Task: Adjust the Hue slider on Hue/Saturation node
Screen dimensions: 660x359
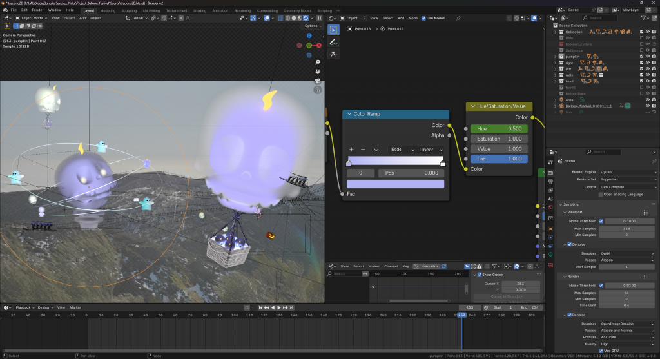Action: click(x=499, y=129)
